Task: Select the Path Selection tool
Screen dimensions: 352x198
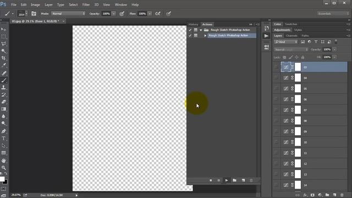Action: coord(4,145)
